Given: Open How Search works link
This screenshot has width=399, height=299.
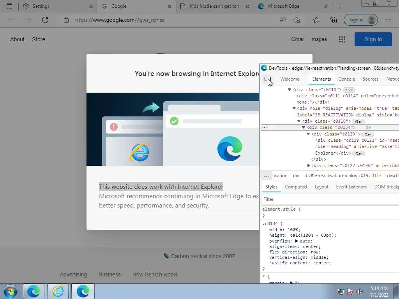Looking at the screenshot, I should [155, 274].
